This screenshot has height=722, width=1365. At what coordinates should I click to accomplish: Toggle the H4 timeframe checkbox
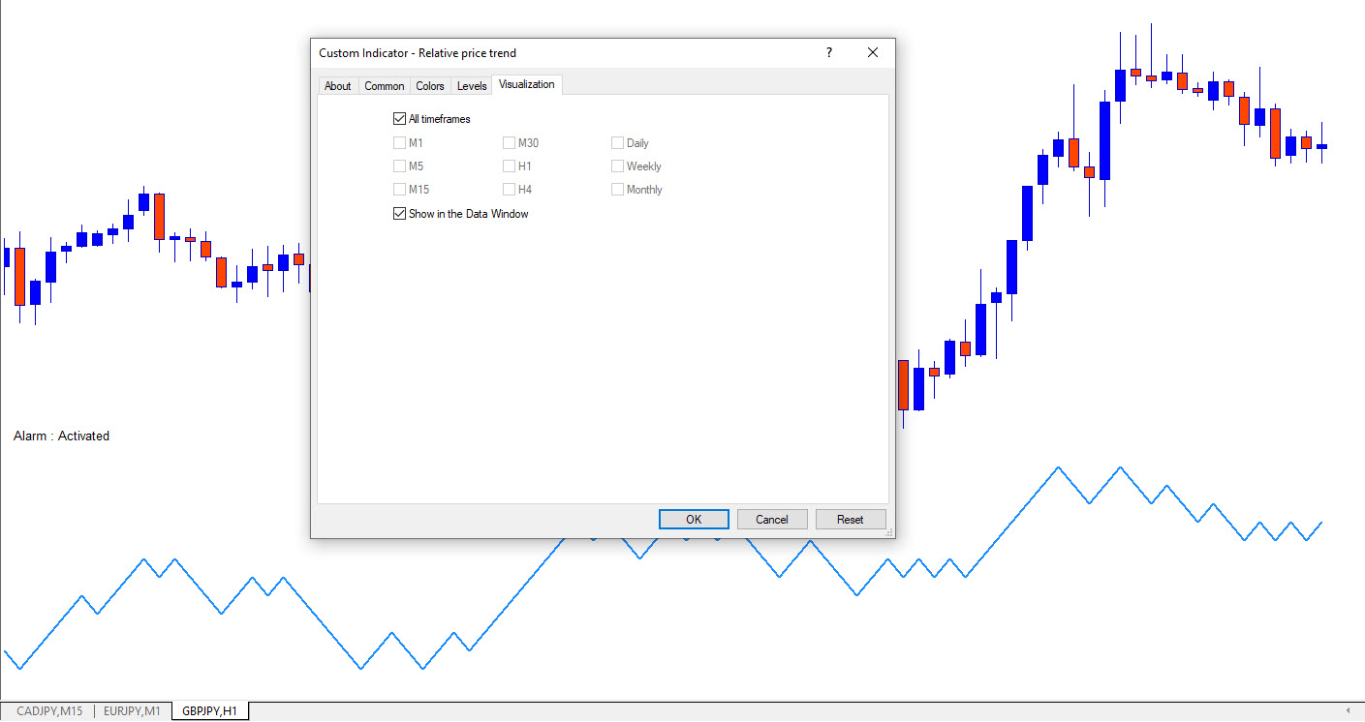510,190
